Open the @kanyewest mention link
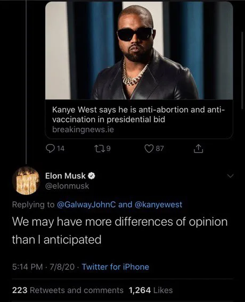Image resolution: width=245 pixels, height=302 pixels. [x=159, y=205]
